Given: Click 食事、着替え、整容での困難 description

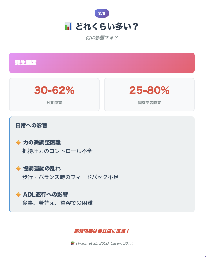Looking at the screenshot, I should click(57, 203).
